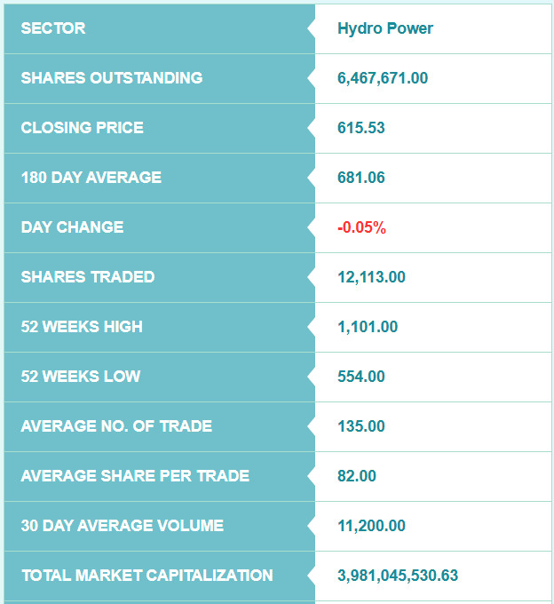The height and width of the screenshot is (604, 554).
Task: Click the 180 DAY AVERAGE label
Action: click(x=91, y=177)
